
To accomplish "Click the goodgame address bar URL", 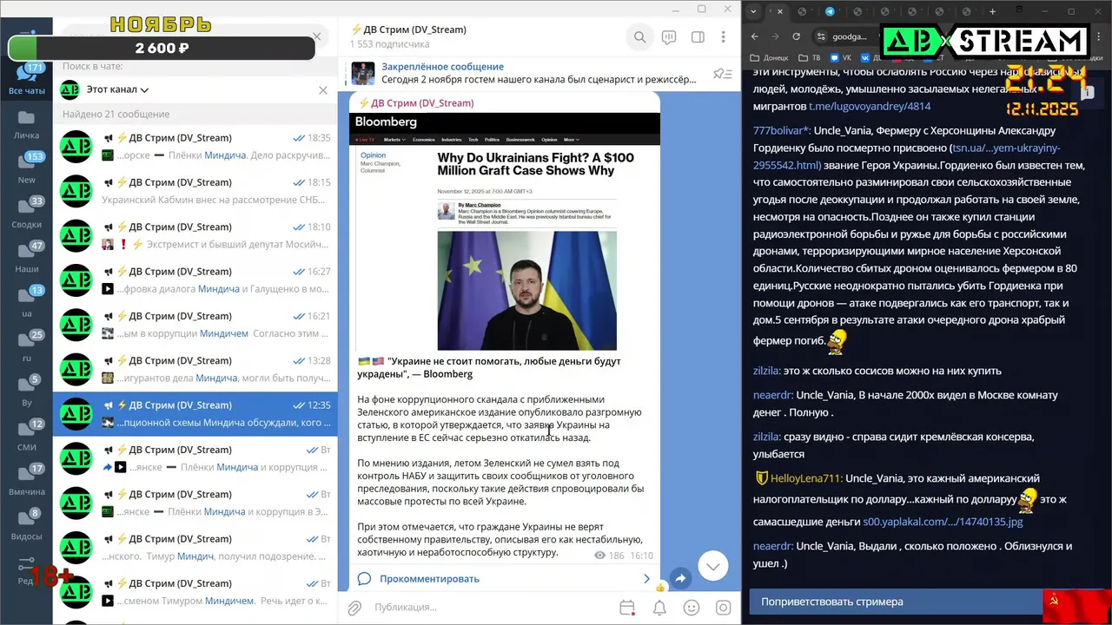I will [850, 36].
